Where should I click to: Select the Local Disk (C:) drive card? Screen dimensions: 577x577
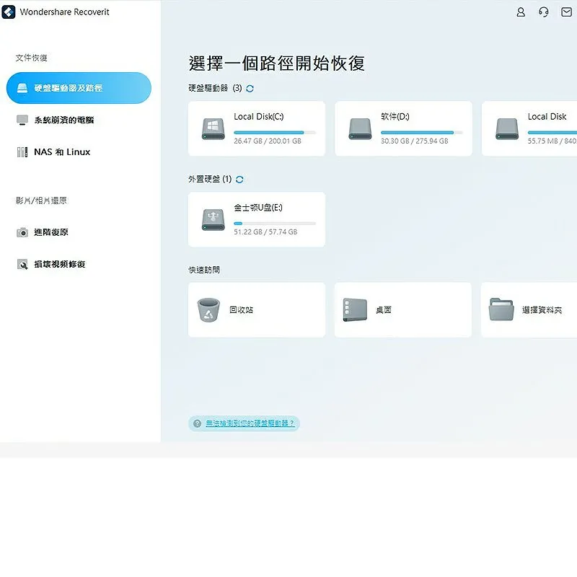256,128
